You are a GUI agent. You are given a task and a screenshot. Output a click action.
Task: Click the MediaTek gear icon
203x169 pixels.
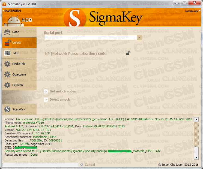coord(7,64)
